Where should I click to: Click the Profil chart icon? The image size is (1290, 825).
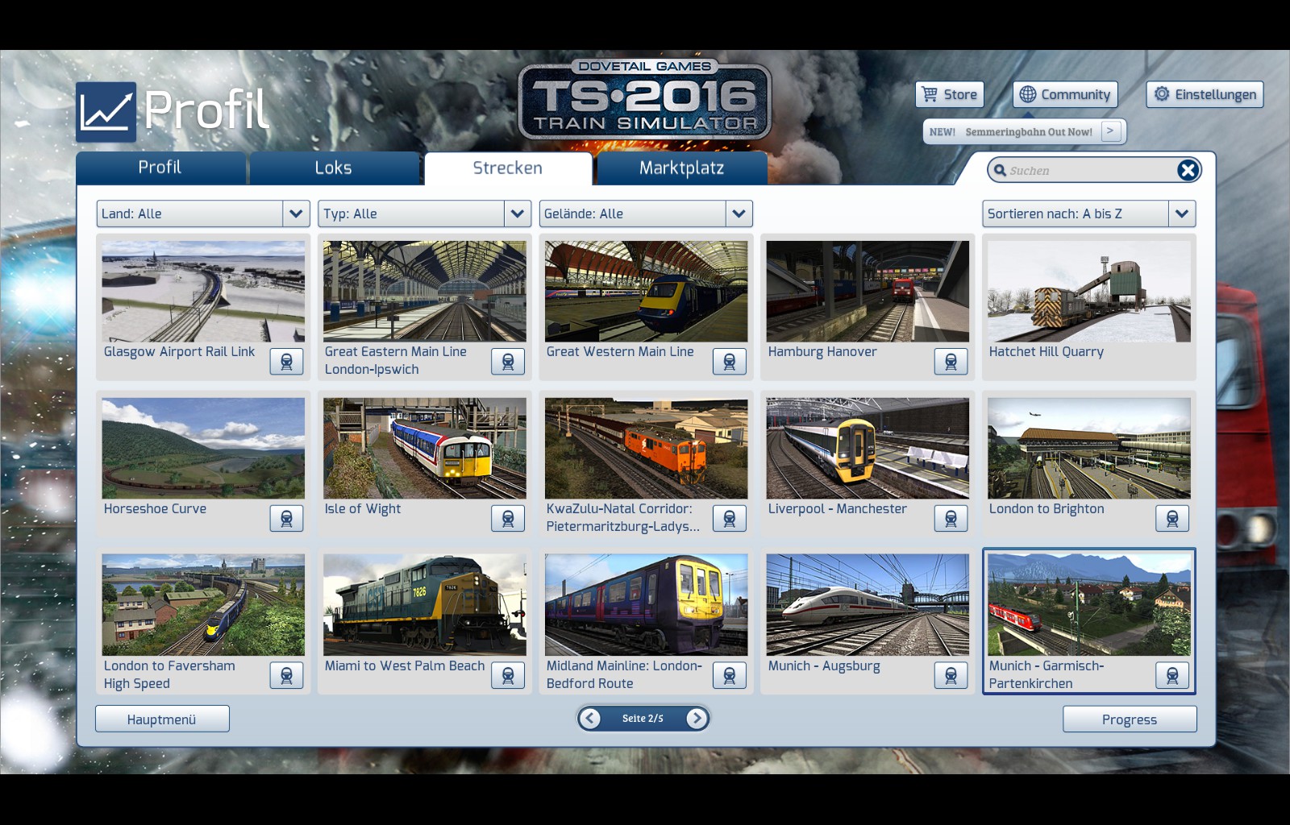point(106,111)
